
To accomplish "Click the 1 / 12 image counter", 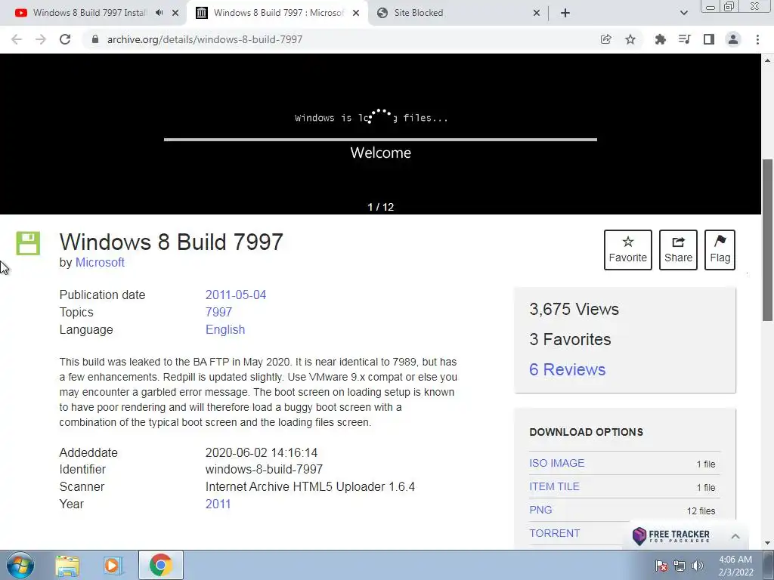I will coord(381,207).
